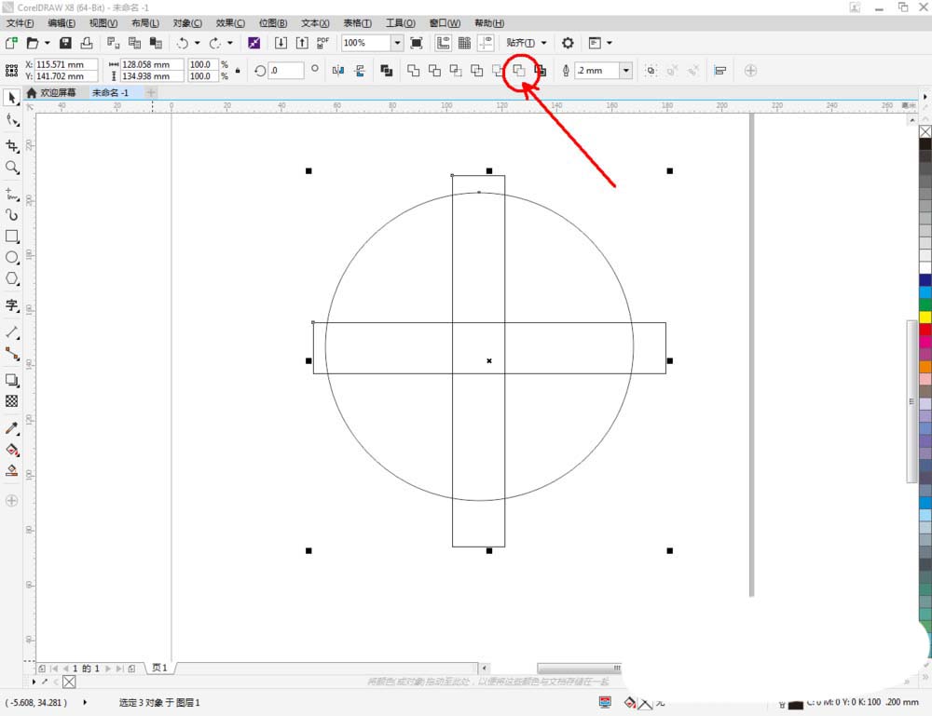Open the 编辑(E) menu

click(x=62, y=23)
